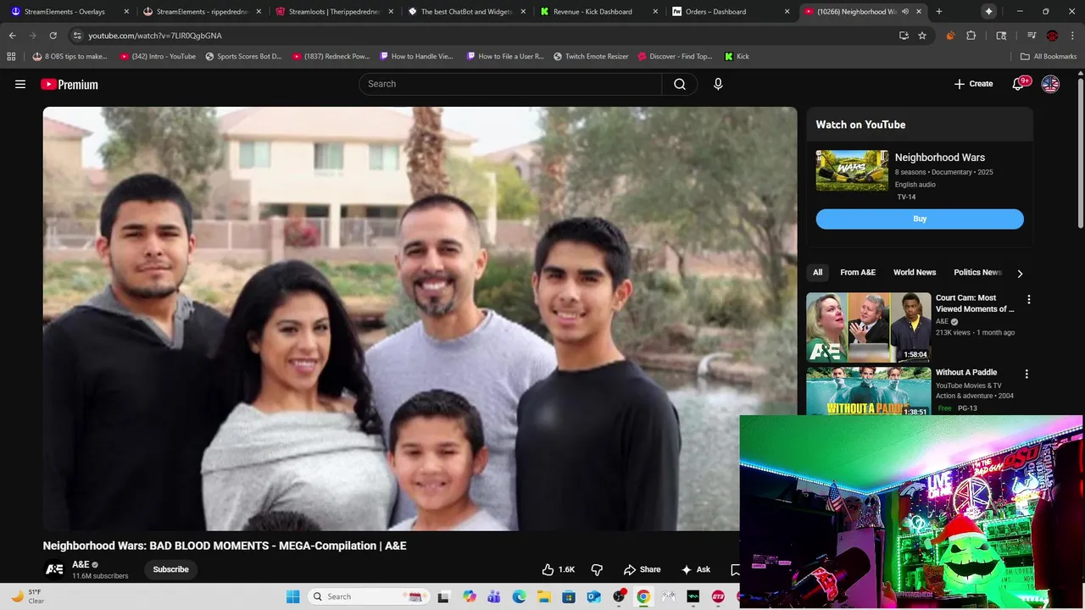Go to YouTube Premium home logo
Viewport: 1085px width, 610px height.
click(x=70, y=84)
